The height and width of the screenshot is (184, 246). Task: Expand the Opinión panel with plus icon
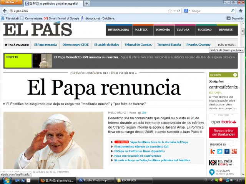(x=235, y=75)
